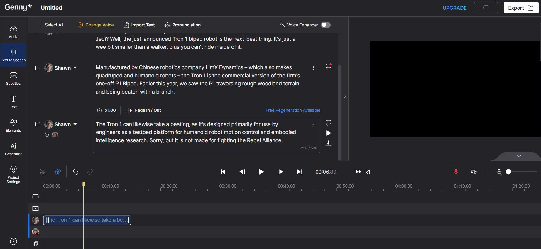Click the Untitled project name
This screenshot has width=541, height=249.
click(x=51, y=8)
